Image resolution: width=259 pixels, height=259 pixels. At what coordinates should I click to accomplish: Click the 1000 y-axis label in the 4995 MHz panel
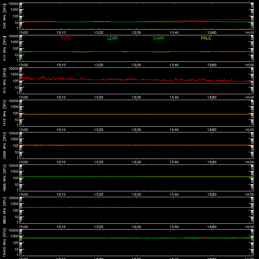(x=15, y=171)
